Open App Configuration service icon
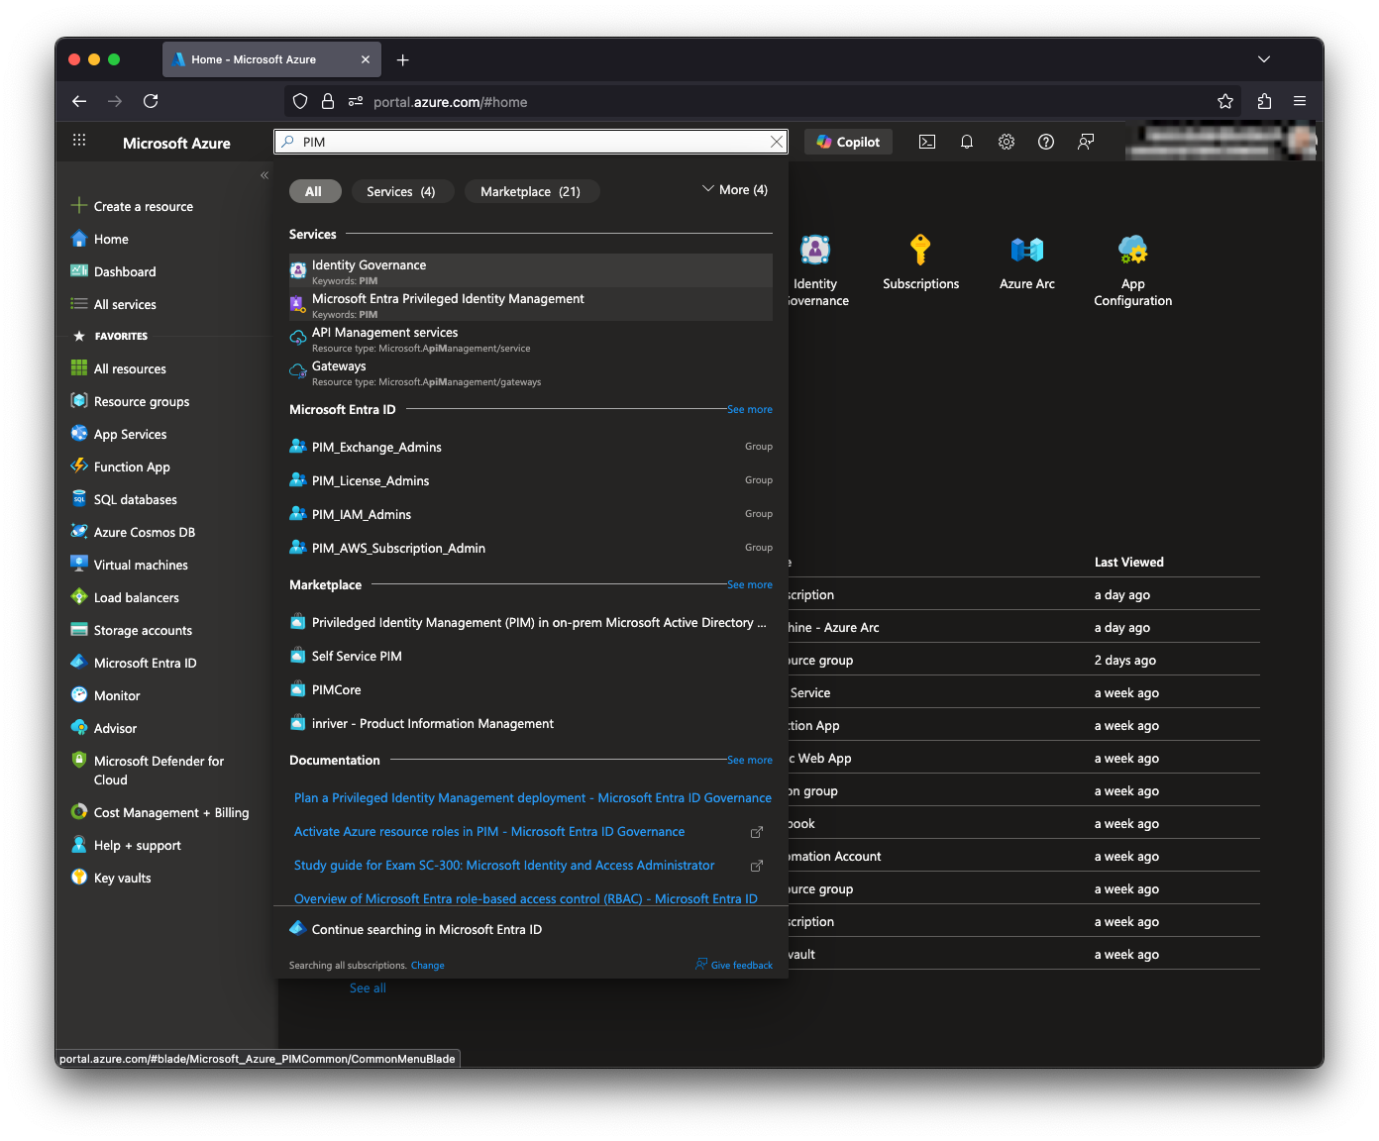 point(1132,251)
